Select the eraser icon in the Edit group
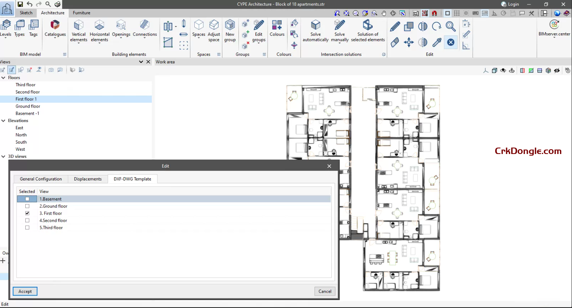 (x=394, y=42)
